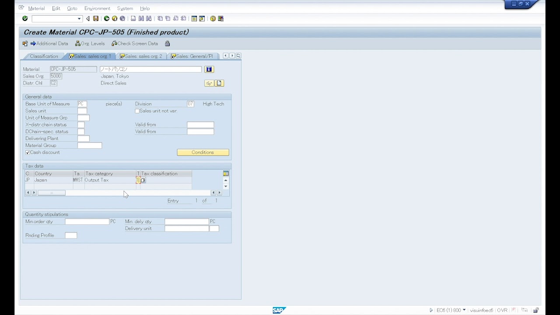Uncheck the Cash discount checkbox
The height and width of the screenshot is (315, 560).
click(28, 152)
